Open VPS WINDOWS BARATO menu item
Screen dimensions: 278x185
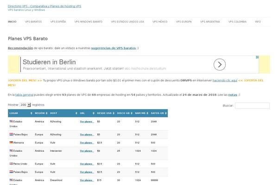pyautogui.click(x=88, y=22)
